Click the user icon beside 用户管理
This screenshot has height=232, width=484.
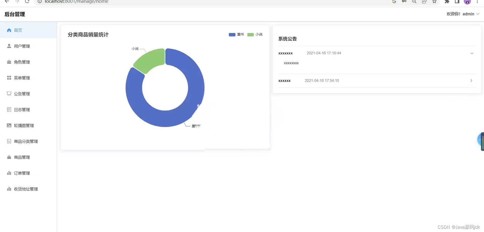click(9, 46)
